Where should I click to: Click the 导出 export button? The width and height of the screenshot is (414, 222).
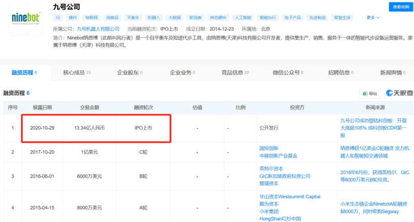tap(370, 93)
